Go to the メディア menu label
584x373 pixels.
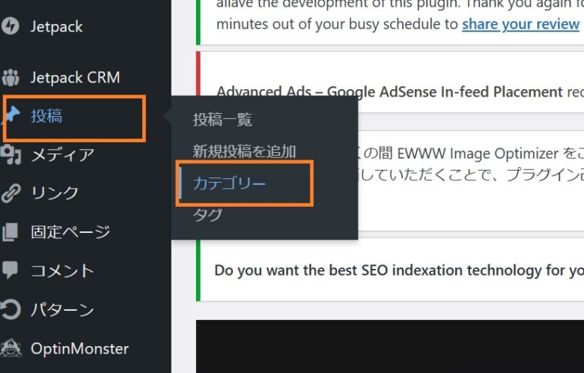coord(62,155)
